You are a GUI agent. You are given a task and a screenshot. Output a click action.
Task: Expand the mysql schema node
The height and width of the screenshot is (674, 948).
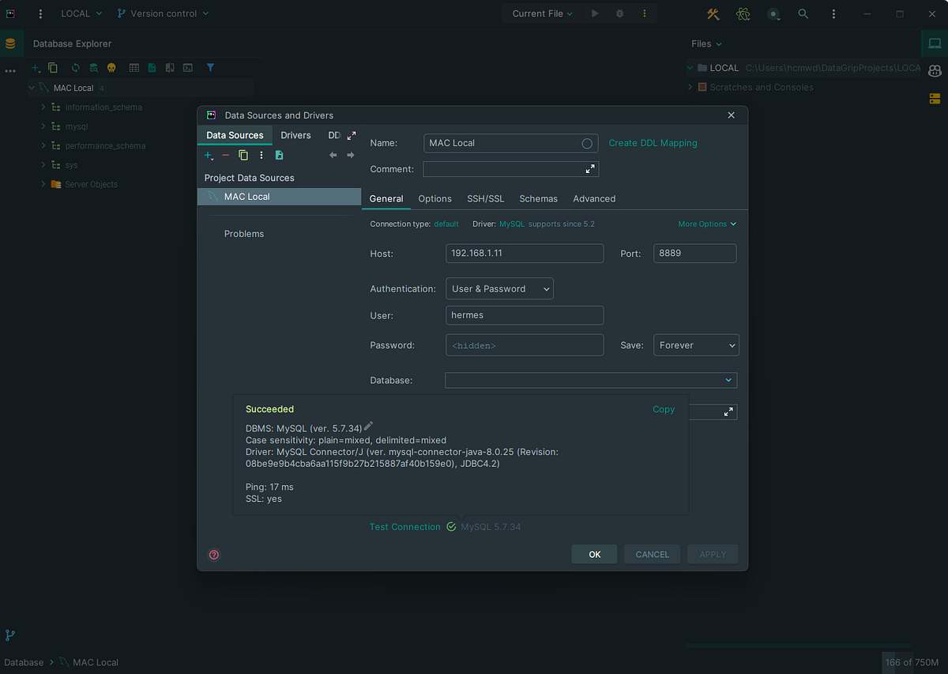coord(43,126)
